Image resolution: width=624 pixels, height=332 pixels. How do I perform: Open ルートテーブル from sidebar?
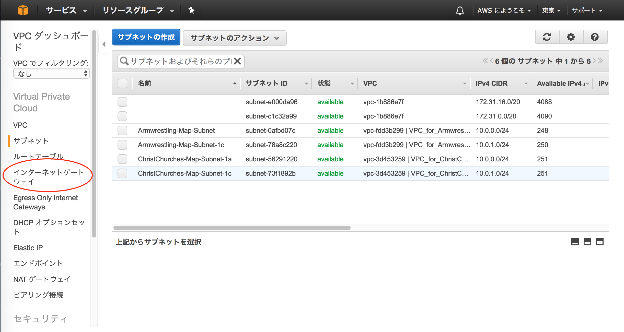(38, 156)
